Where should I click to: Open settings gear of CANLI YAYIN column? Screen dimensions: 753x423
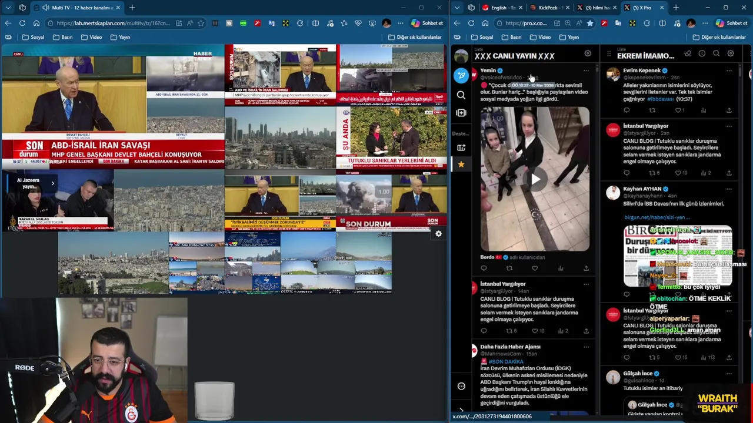[587, 54]
